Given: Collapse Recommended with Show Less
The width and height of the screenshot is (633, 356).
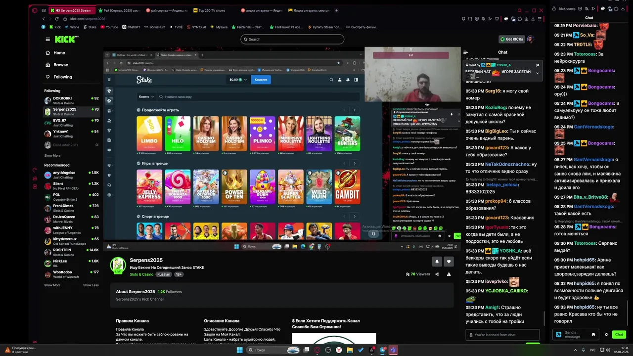Looking at the screenshot, I should coord(91,285).
